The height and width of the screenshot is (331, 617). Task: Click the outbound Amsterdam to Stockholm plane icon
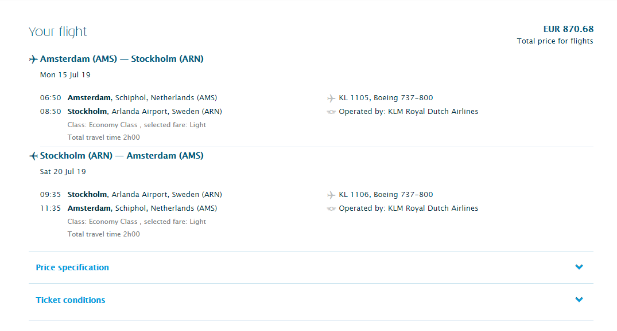click(33, 59)
